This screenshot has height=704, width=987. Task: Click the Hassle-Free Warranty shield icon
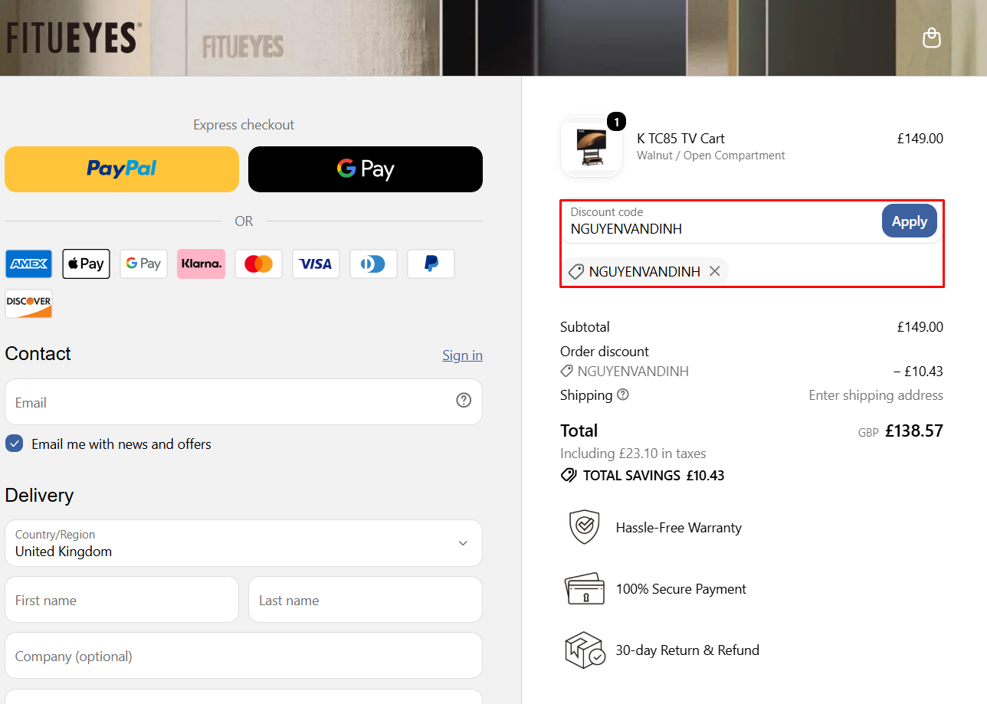tap(584, 527)
